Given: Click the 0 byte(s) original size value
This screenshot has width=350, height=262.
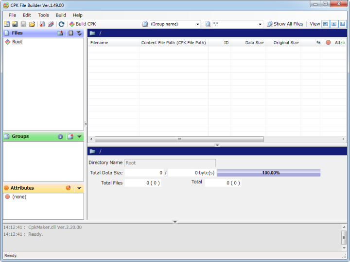Looking at the screenshot, I should (192, 173).
